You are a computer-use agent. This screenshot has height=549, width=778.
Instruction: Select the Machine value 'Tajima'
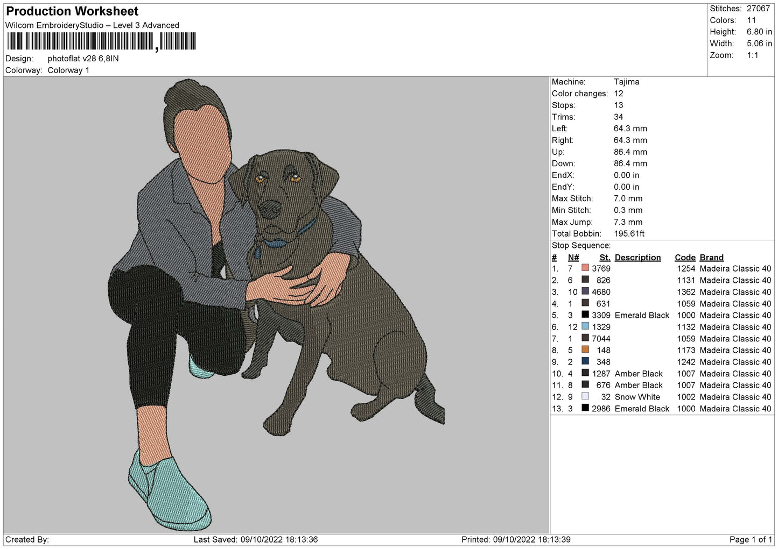point(627,82)
